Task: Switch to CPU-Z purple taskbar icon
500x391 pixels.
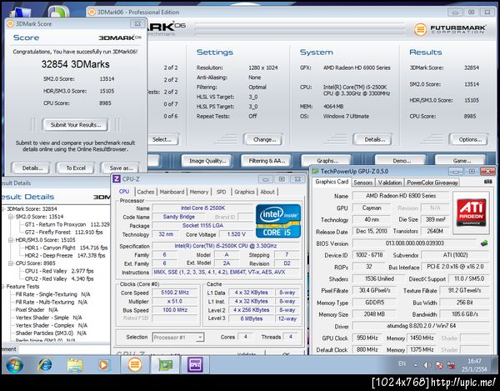Action: [x=195, y=364]
